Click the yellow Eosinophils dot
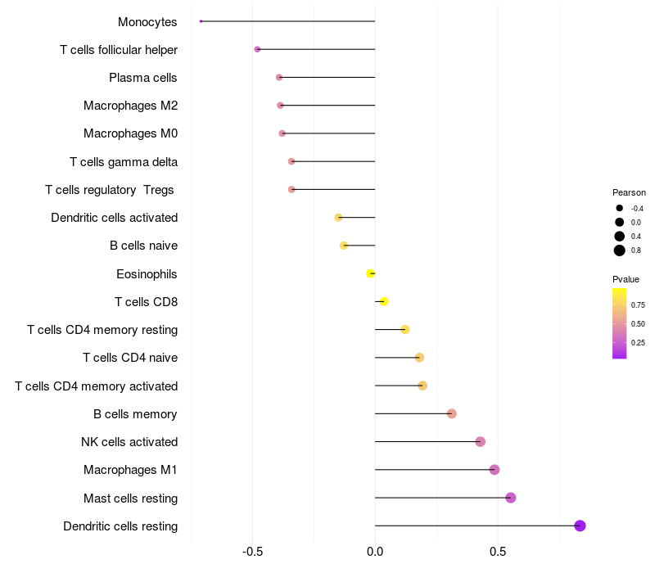The image size is (655, 573). (x=370, y=273)
